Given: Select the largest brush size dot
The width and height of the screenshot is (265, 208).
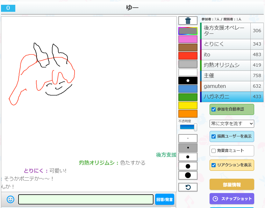Looking at the screenshot, I should (188, 175).
